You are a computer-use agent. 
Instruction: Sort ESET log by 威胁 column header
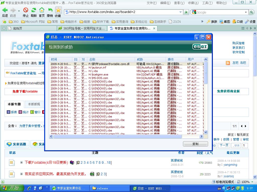(150, 59)
